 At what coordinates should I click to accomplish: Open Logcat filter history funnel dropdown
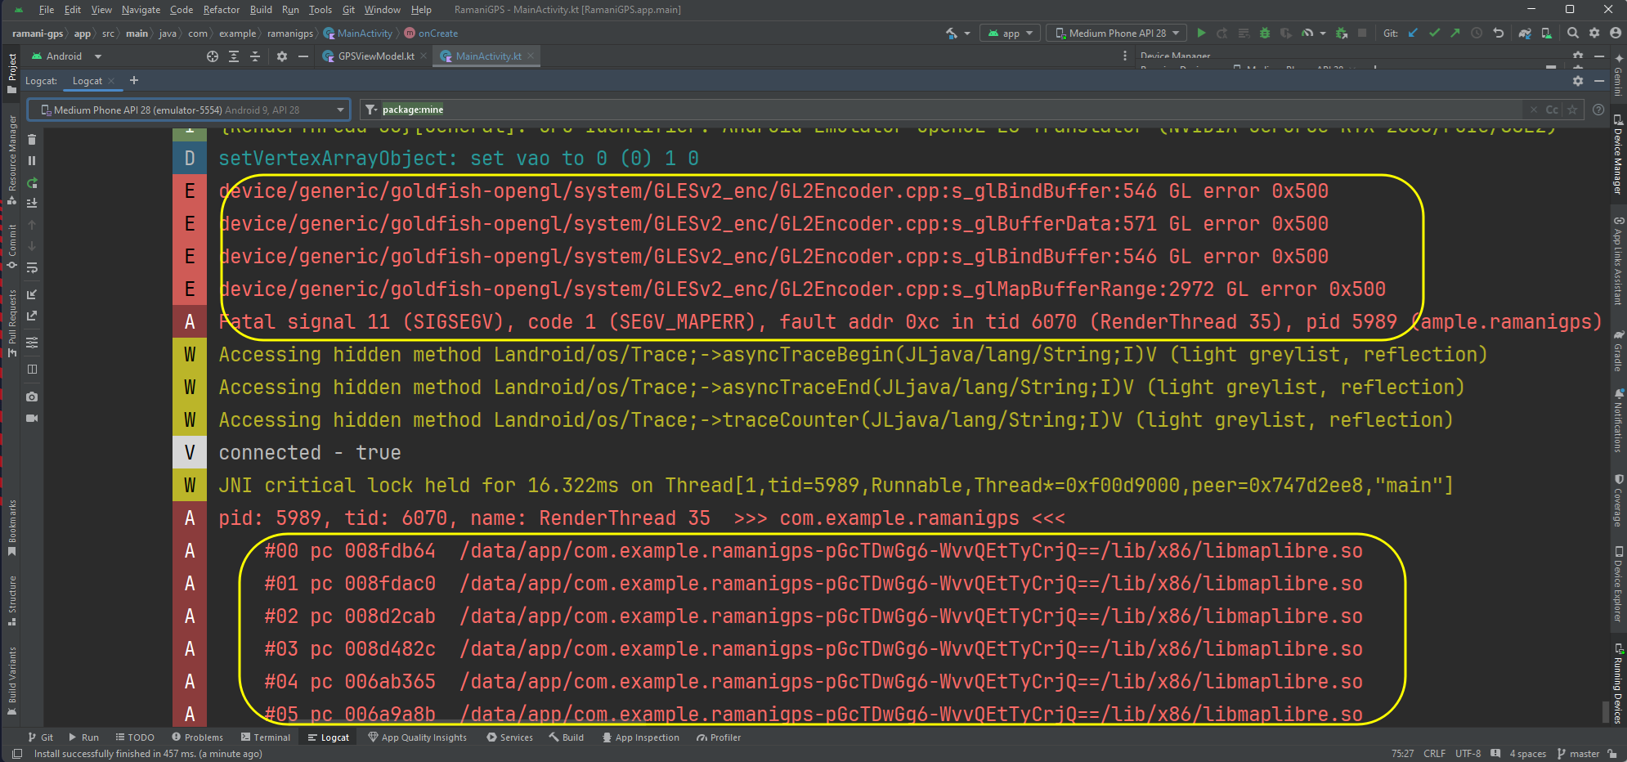click(x=371, y=110)
